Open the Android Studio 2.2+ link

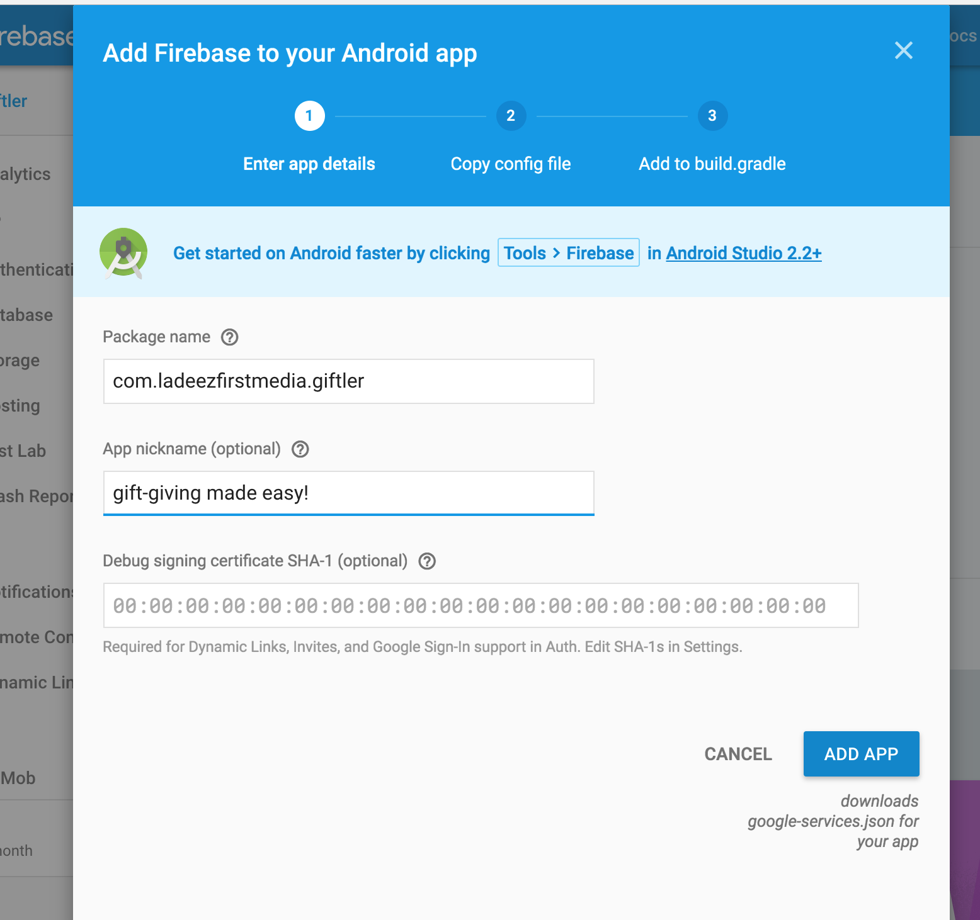[x=744, y=253]
